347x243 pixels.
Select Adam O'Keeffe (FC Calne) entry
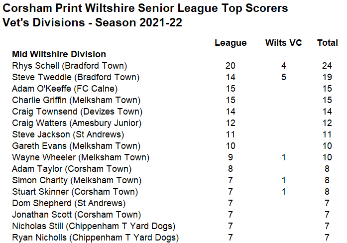(x=65, y=89)
